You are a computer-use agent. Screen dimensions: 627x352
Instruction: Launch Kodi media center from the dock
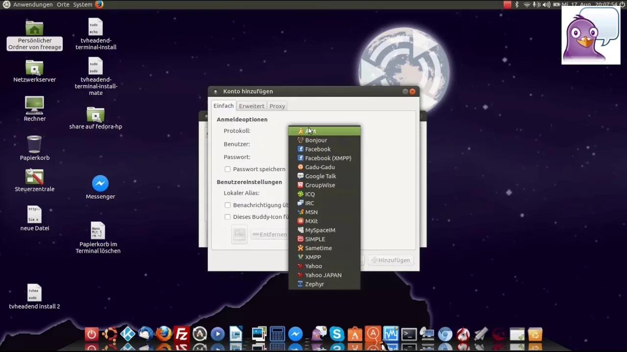click(x=127, y=334)
